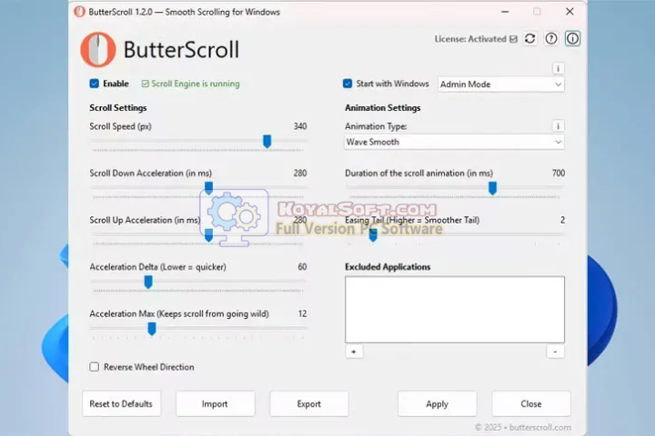This screenshot has height=436, width=655.
Task: Click the Scroll Settings heading
Action: (117, 108)
